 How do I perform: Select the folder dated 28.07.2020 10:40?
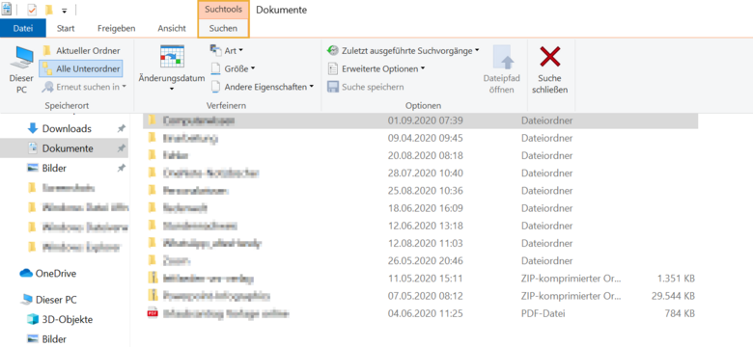click(x=420, y=173)
